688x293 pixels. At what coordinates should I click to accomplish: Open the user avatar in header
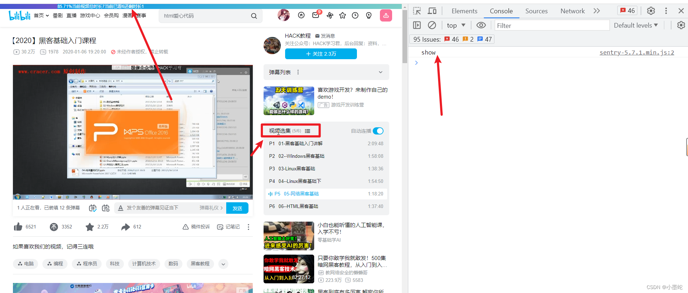click(x=284, y=15)
